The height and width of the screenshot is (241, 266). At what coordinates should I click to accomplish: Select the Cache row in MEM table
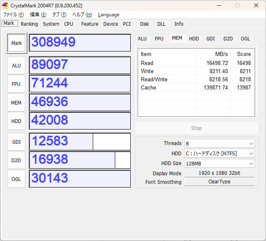click(x=196, y=87)
